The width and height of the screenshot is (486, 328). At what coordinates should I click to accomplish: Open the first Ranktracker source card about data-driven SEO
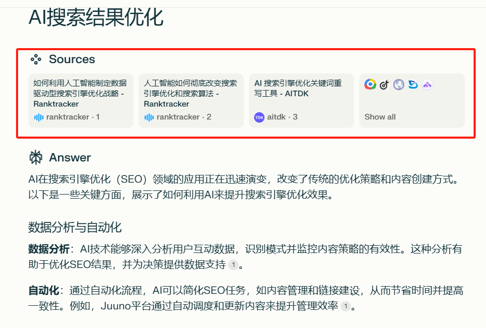click(81, 100)
